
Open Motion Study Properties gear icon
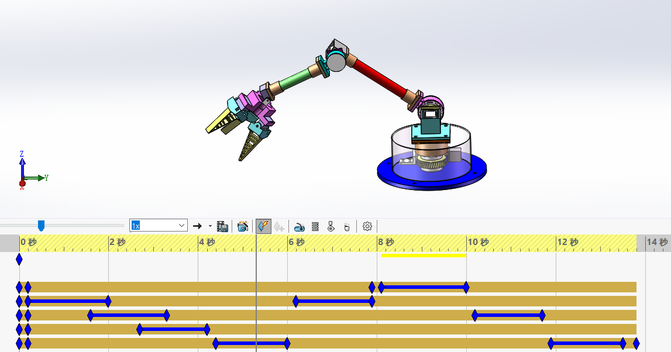click(x=367, y=226)
